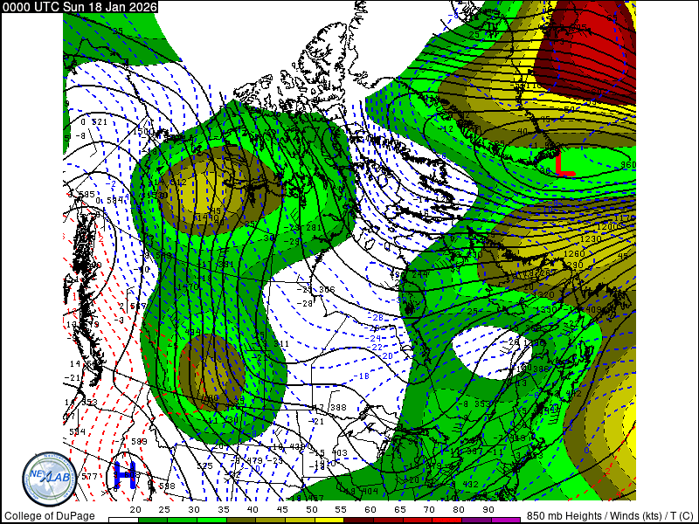Click the bright green 30-35 kt legend swatch
Image resolution: width=699 pixels, height=524 pixels.
point(211,520)
